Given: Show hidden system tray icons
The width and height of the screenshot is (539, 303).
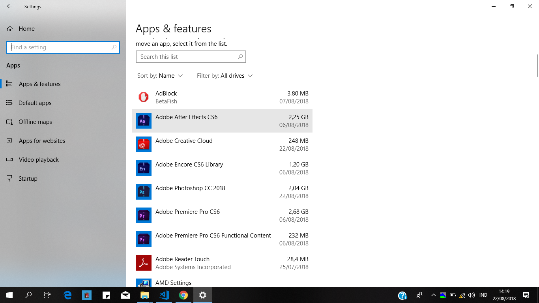Looking at the screenshot, I should point(433,295).
